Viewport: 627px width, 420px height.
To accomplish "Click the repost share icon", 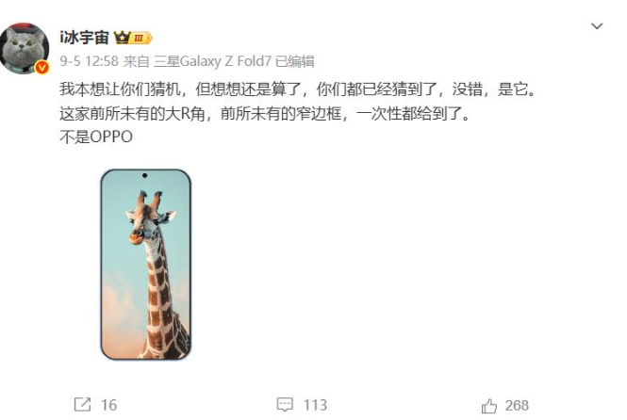I will point(83,405).
